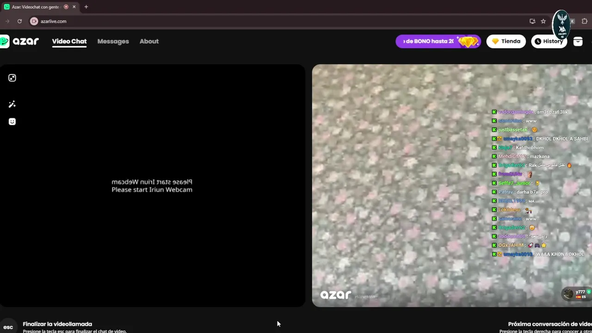Click username OGxJAHIM in chat
The image size is (592, 333).
coord(511,246)
